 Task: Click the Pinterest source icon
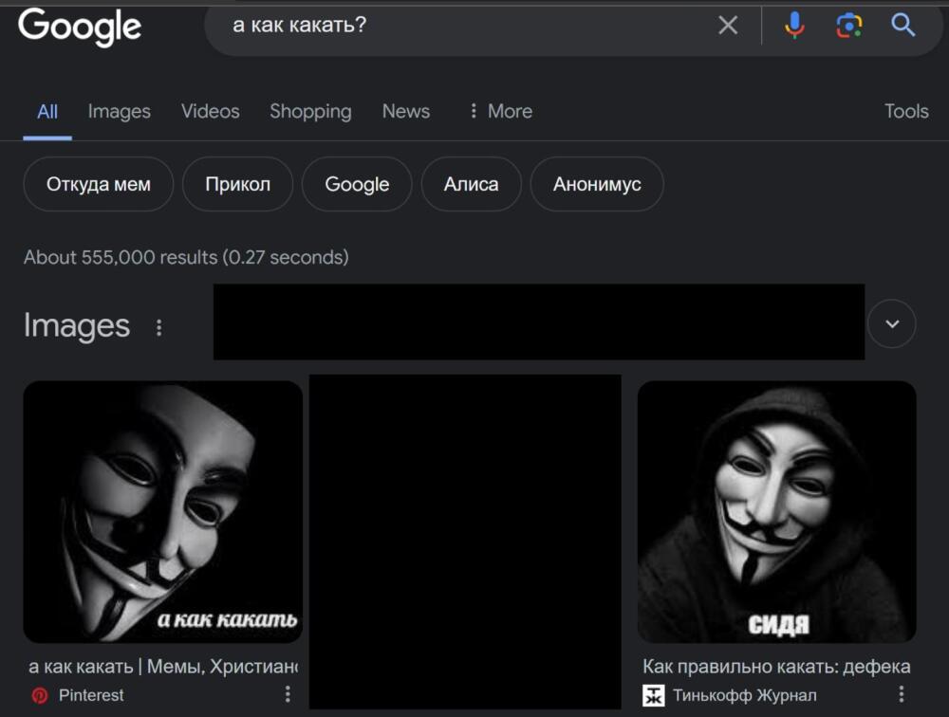(x=39, y=695)
